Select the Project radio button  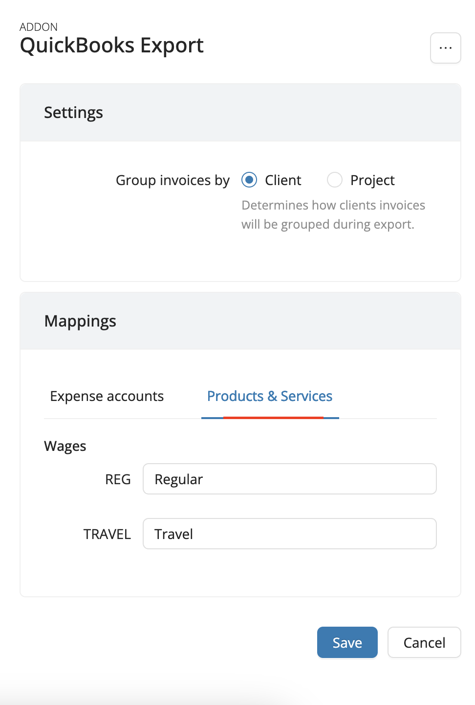[335, 180]
